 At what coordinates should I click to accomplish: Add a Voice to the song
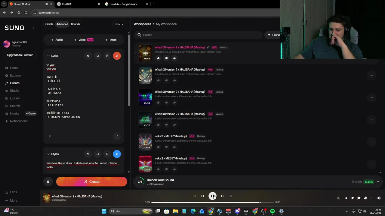[84, 40]
